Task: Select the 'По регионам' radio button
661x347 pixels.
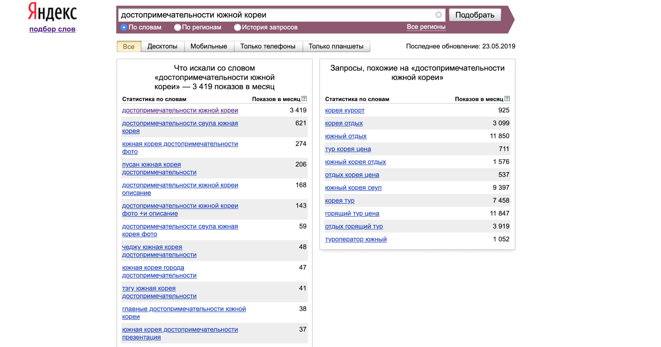Action: (x=177, y=28)
